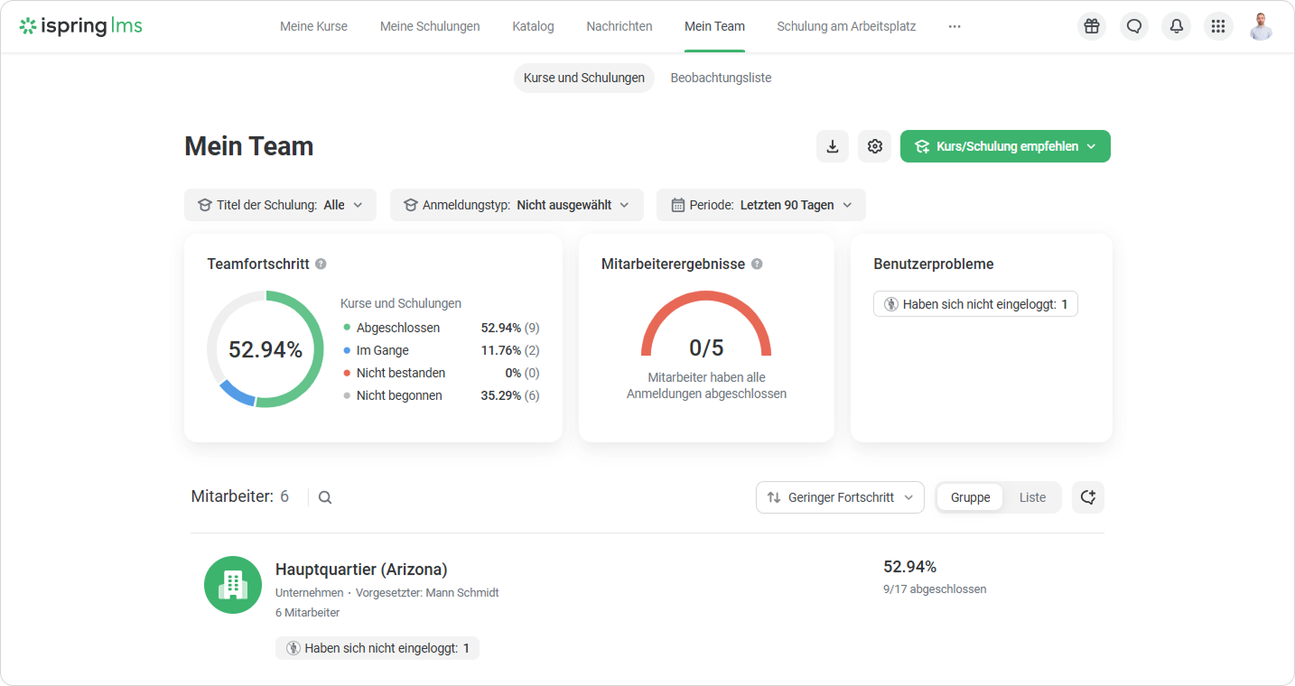
Task: Open team settings gear icon
Action: pos(874,146)
